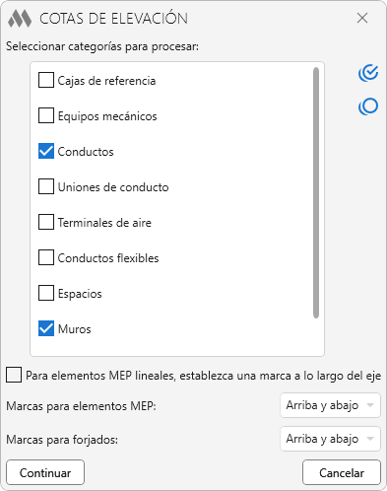Viewport: 387px width, 491px height.
Task: Click the arrow of the MEP marks combo box
Action: pyautogui.click(x=370, y=405)
